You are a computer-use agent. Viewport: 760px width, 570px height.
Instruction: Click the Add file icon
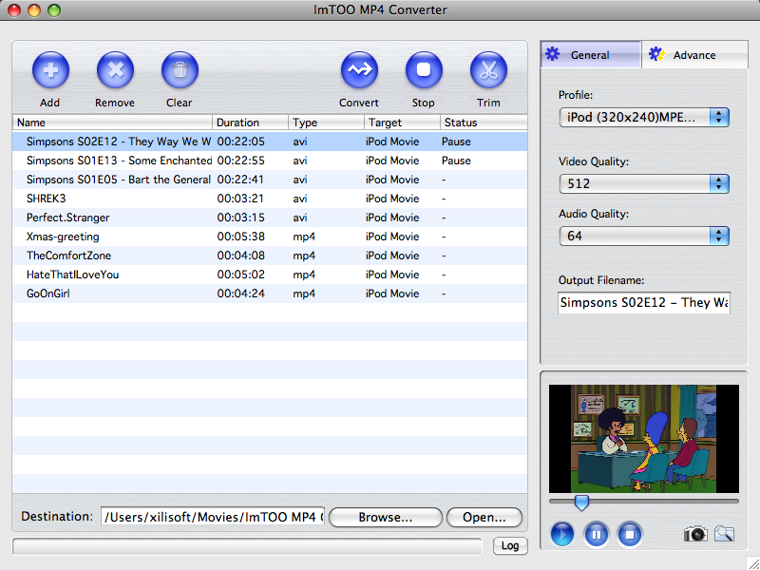(x=50, y=70)
